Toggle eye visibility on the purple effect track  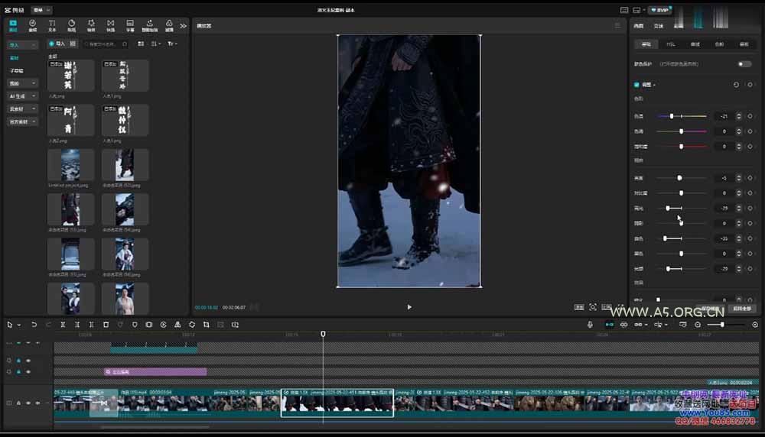[x=28, y=372]
